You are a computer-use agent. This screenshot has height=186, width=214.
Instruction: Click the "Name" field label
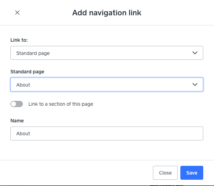pyautogui.click(x=17, y=121)
